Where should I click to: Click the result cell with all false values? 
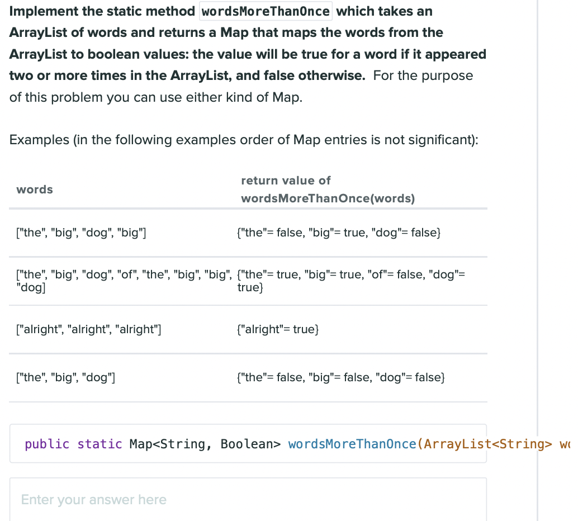(x=341, y=377)
